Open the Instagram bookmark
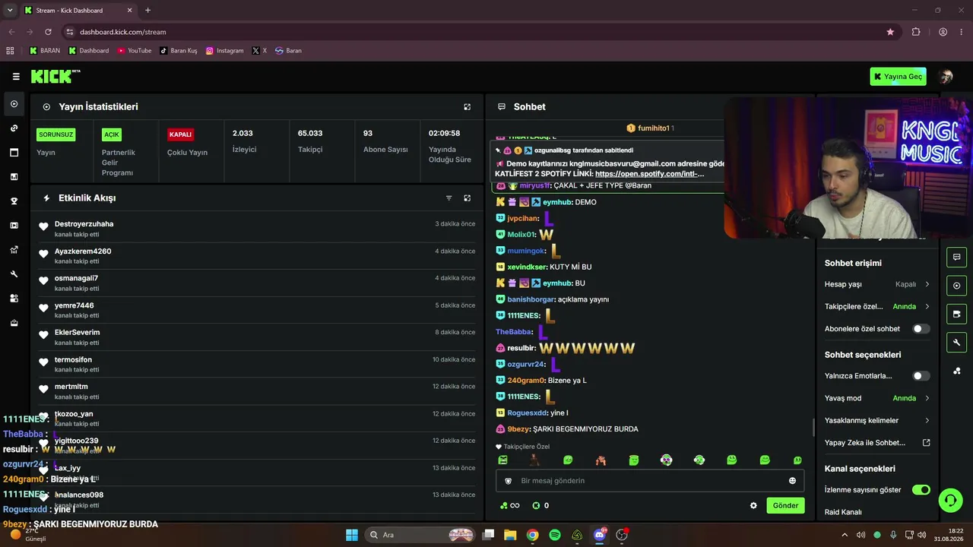Viewport: 973px width, 547px height. [x=224, y=51]
